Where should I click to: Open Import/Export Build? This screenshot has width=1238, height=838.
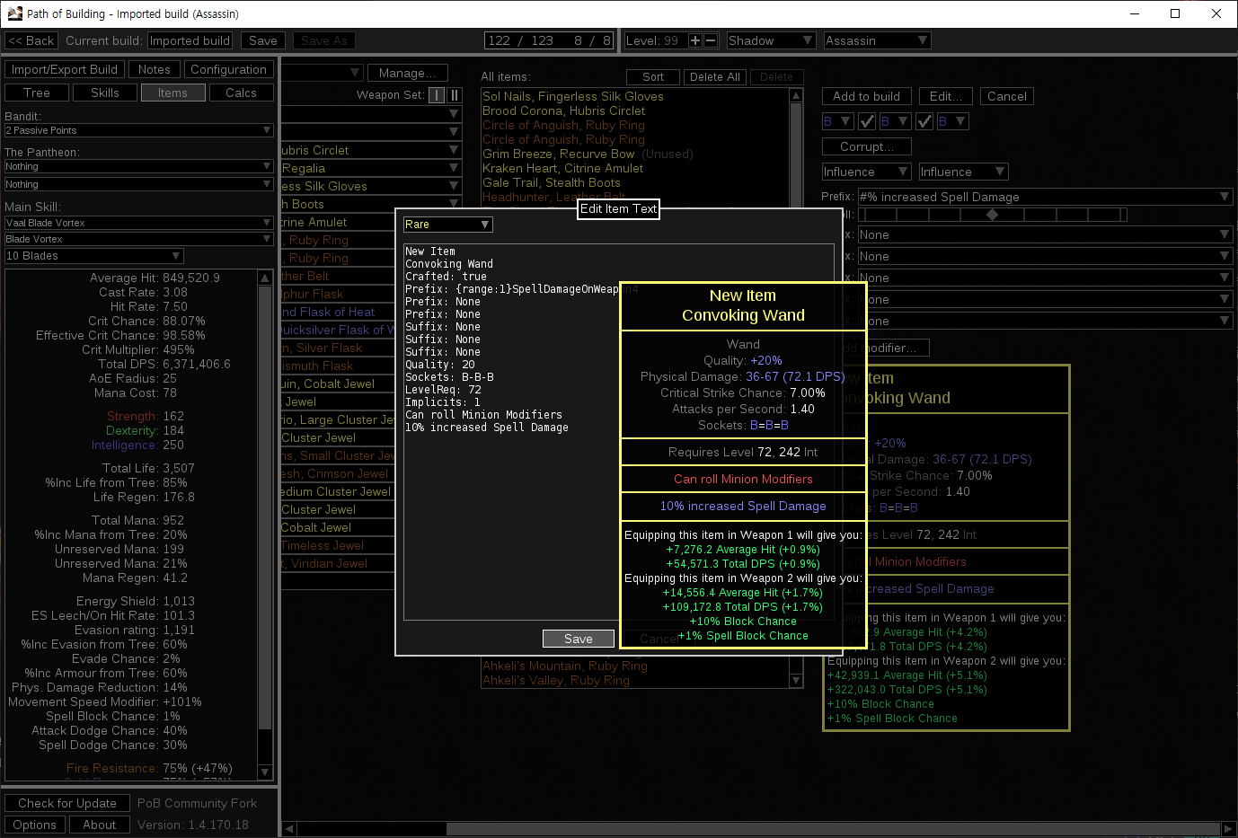coord(65,69)
